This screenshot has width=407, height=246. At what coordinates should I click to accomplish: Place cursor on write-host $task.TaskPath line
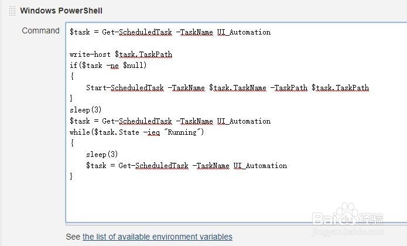[121, 54]
